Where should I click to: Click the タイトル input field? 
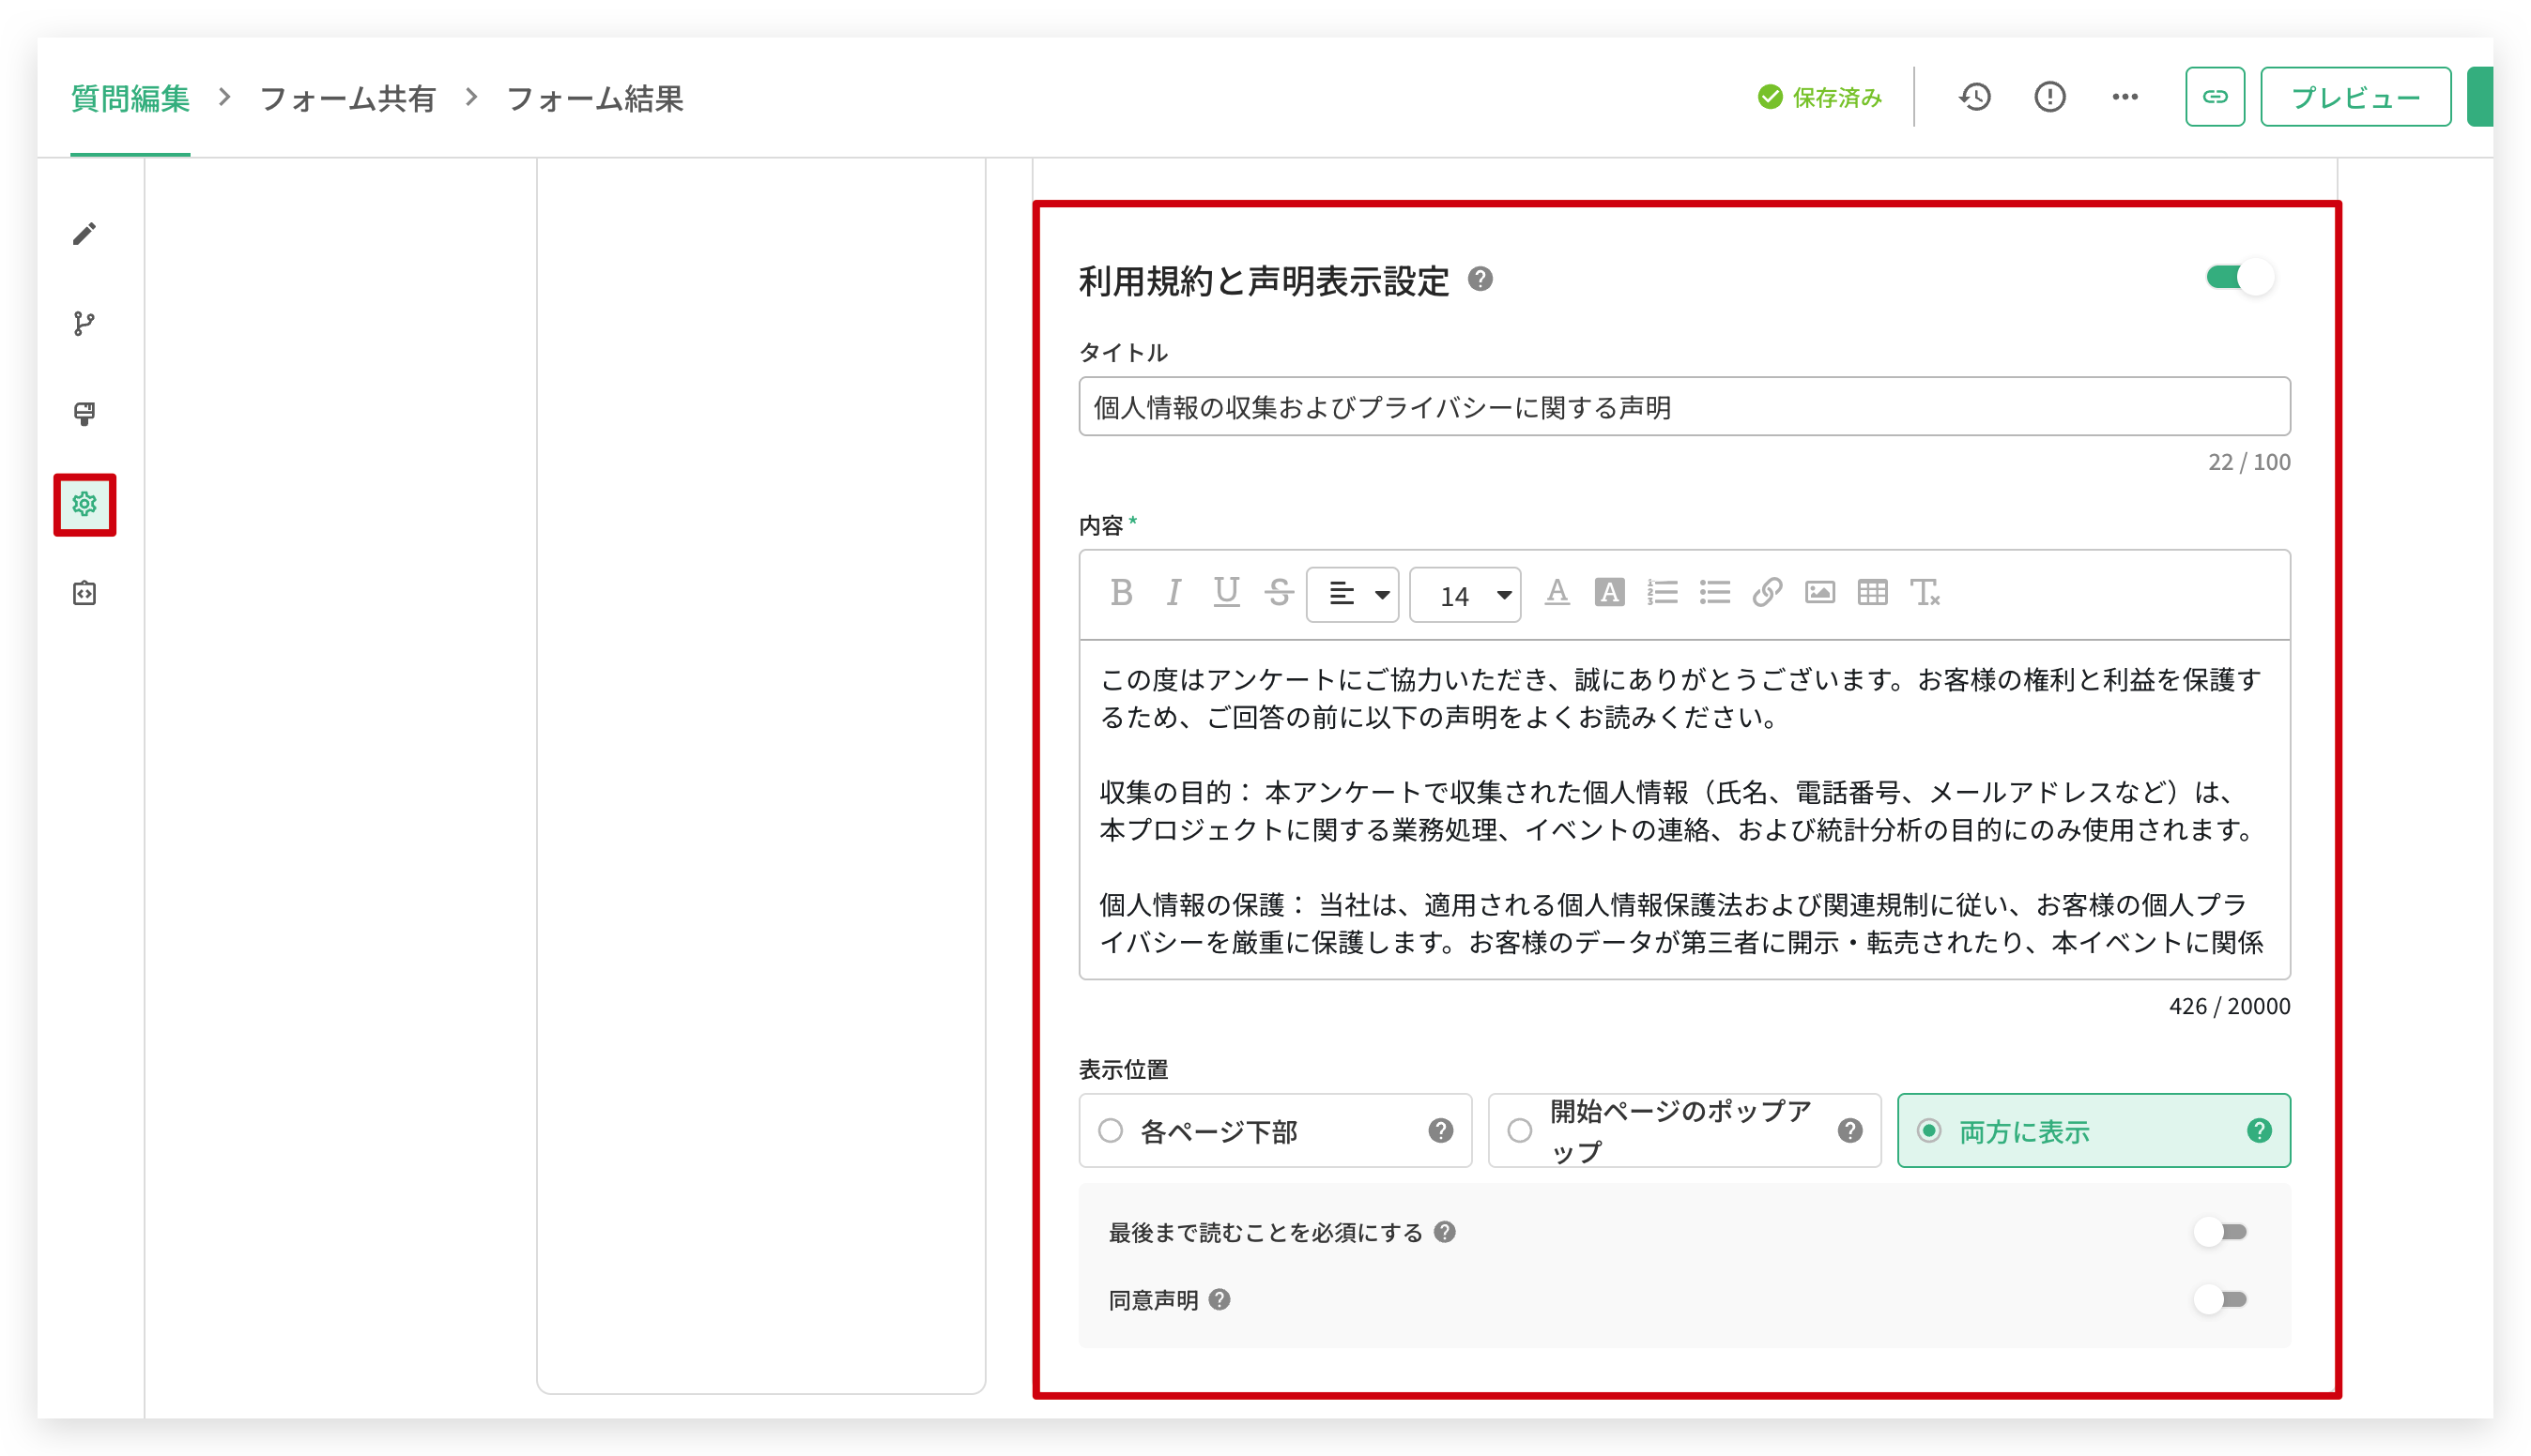click(x=1684, y=406)
